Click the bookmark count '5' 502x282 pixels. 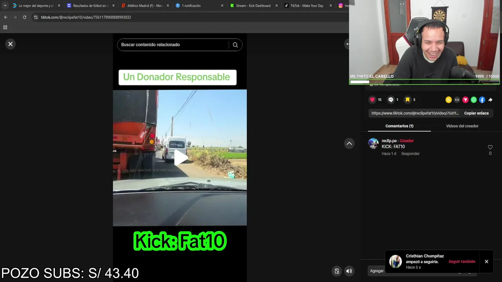(414, 100)
